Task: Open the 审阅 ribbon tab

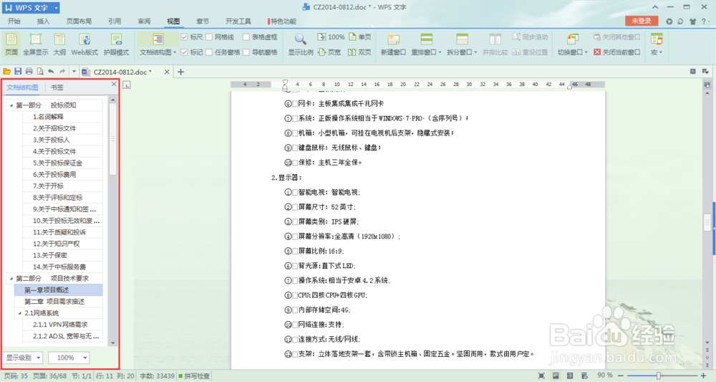Action: [144, 21]
